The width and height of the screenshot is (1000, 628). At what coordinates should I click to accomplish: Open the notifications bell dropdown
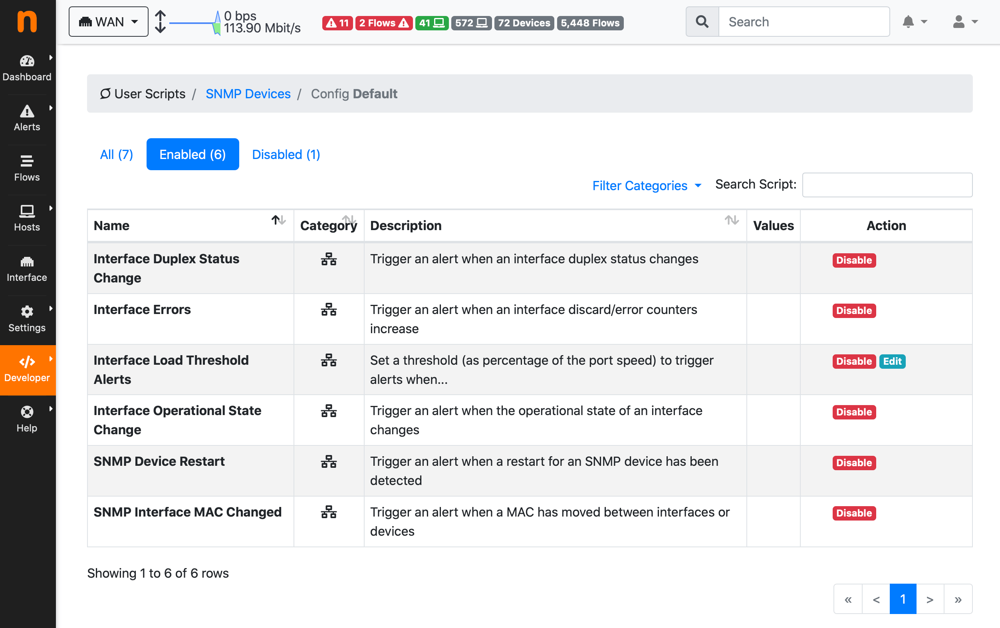[x=915, y=22]
